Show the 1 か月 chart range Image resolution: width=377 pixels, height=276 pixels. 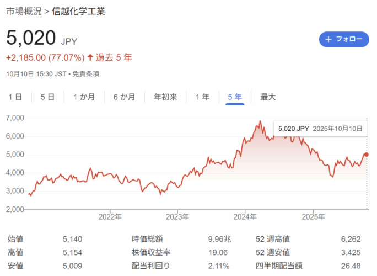pos(84,97)
